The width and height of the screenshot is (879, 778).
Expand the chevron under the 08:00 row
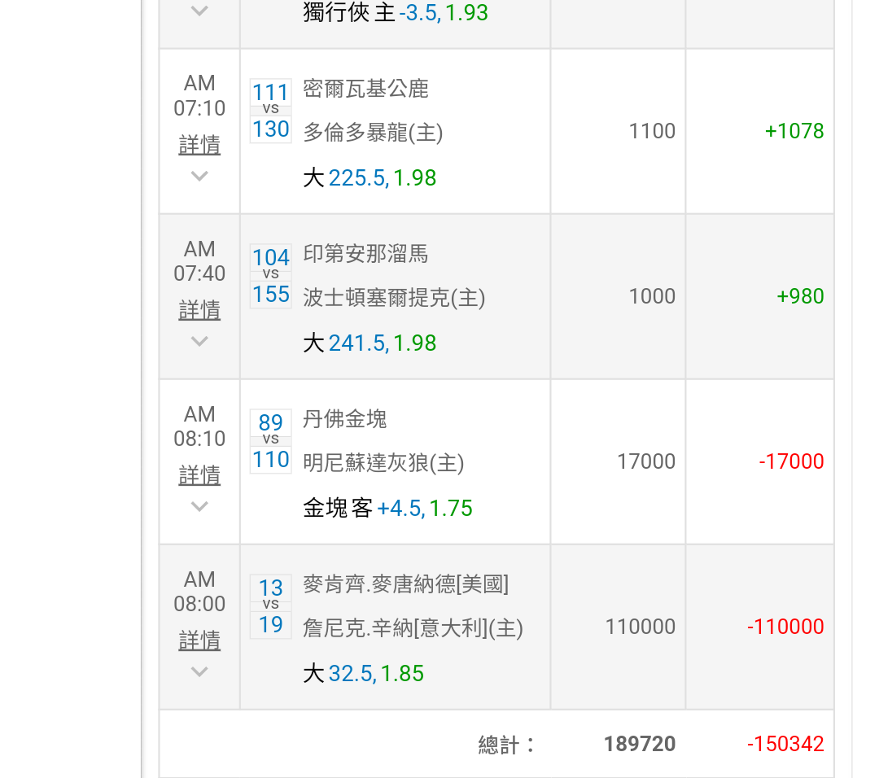click(199, 671)
